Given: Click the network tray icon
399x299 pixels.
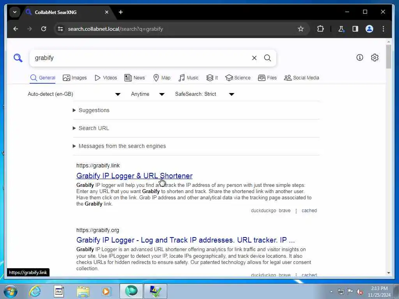Looking at the screenshot, I should (341, 292).
